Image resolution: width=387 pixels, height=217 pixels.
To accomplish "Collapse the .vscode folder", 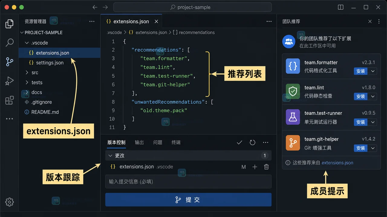I will [x=27, y=43].
